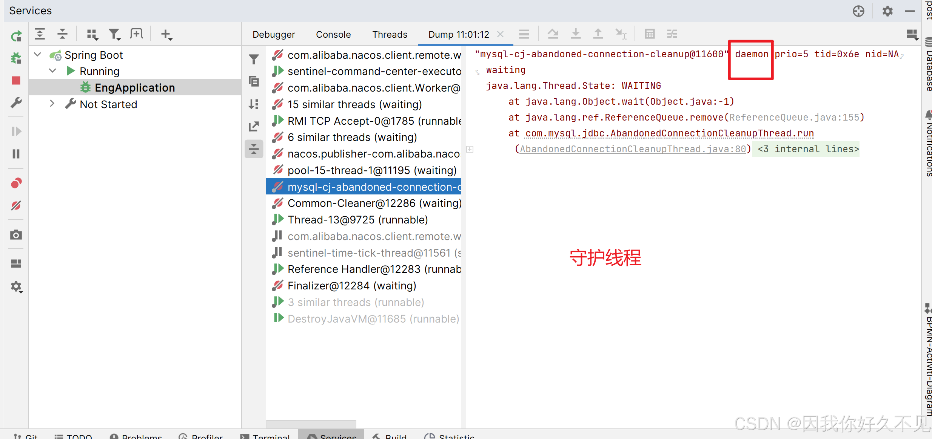The height and width of the screenshot is (439, 932).
Task: Toggle the thread list filter funnel
Action: tap(254, 60)
